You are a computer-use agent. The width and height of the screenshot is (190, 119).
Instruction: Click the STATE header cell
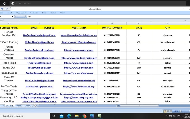pyautogui.click(x=139, y=27)
